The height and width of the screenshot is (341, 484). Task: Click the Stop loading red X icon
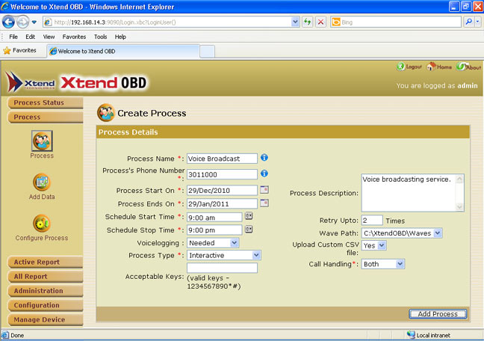(321, 22)
